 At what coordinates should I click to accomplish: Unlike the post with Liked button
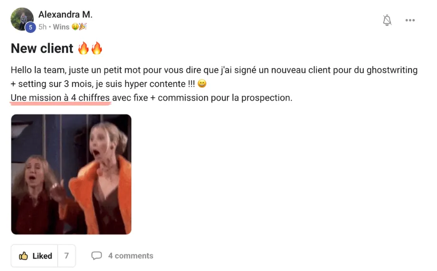point(35,256)
